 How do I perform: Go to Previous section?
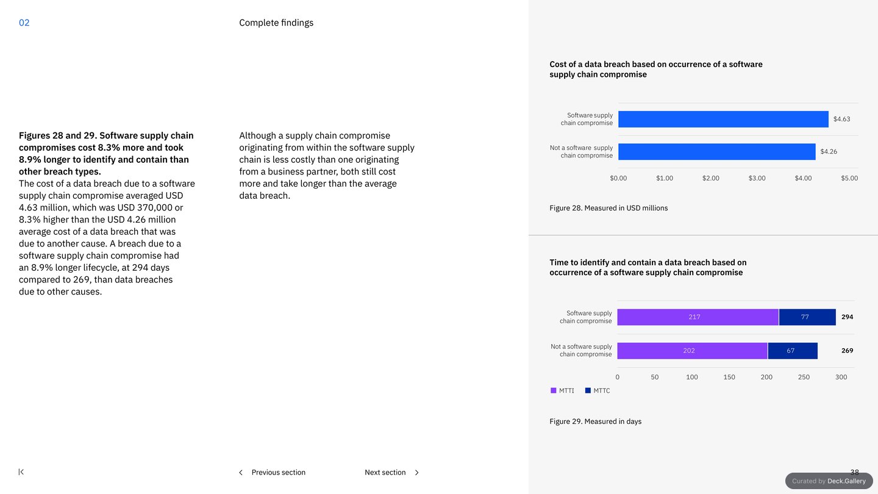tap(278, 473)
